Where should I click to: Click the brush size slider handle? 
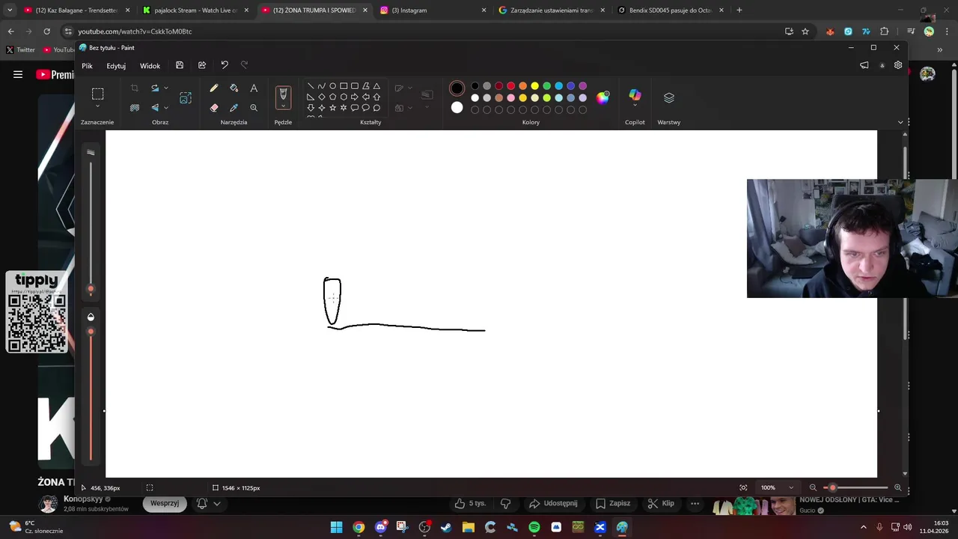point(91,289)
